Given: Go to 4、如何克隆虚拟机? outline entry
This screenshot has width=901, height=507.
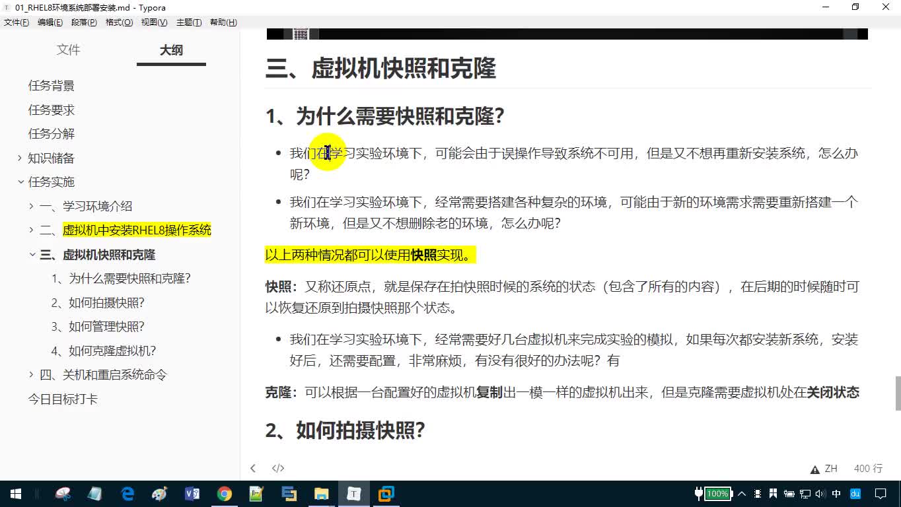Looking at the screenshot, I should [104, 351].
